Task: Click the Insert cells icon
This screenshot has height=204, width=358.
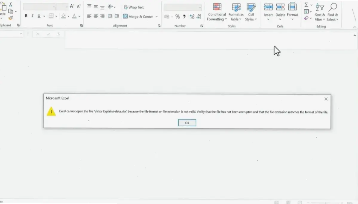Action: click(268, 7)
